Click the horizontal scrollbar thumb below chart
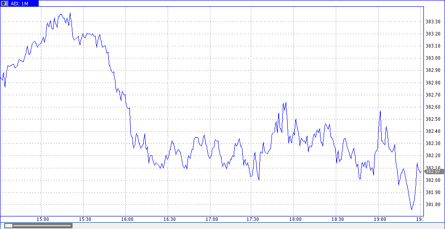The height and width of the screenshot is (229, 445). [x=42, y=225]
